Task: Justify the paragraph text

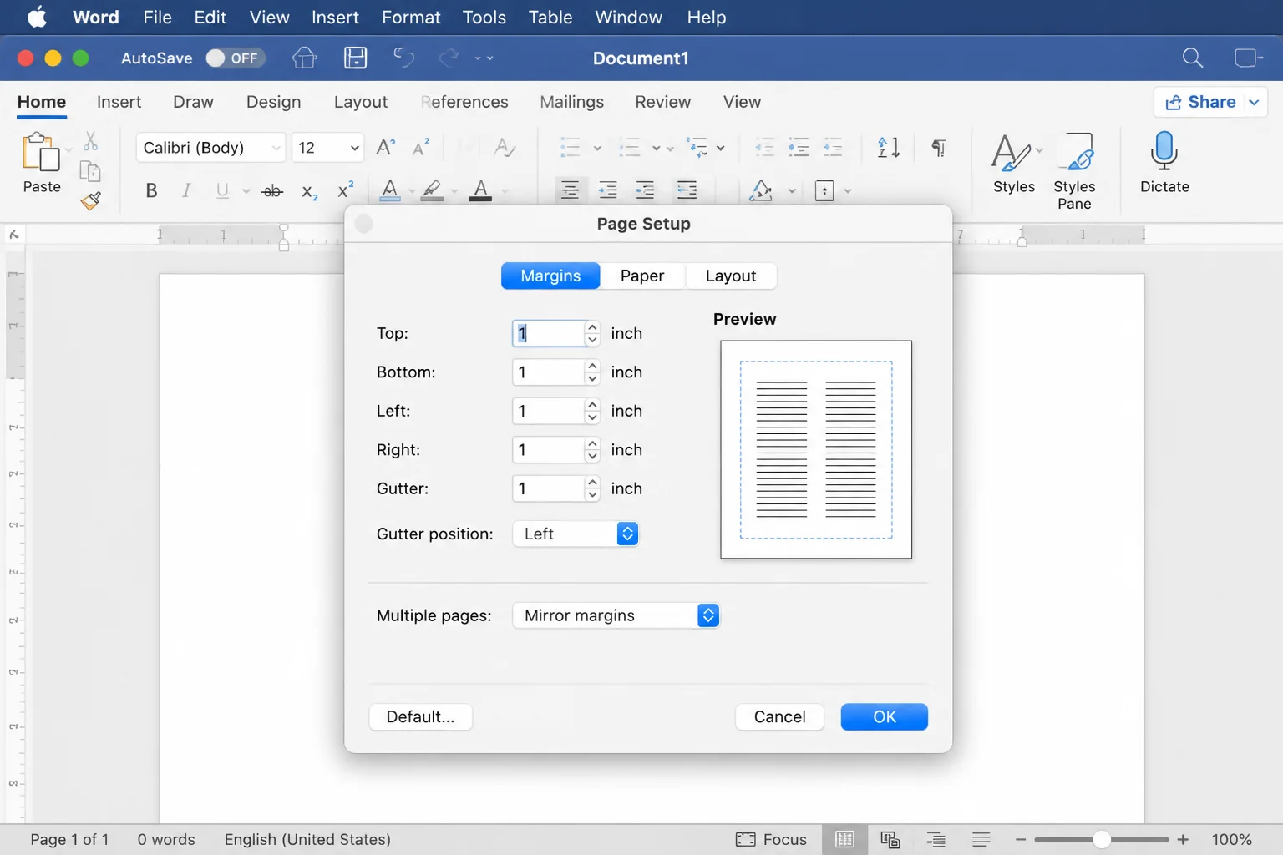Action: click(687, 190)
